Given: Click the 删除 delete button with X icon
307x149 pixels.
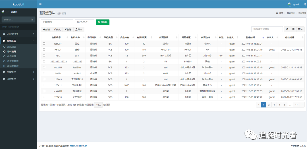Looking at the screenshot, I should (68, 30).
